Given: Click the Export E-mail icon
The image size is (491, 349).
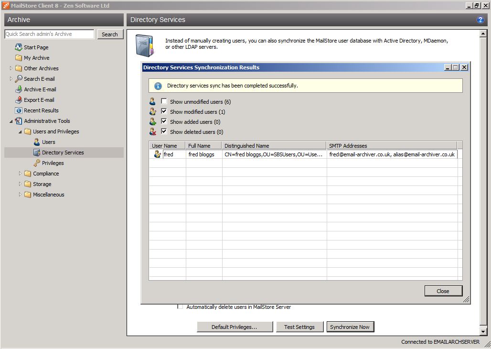Looking at the screenshot, I should click(19, 100).
